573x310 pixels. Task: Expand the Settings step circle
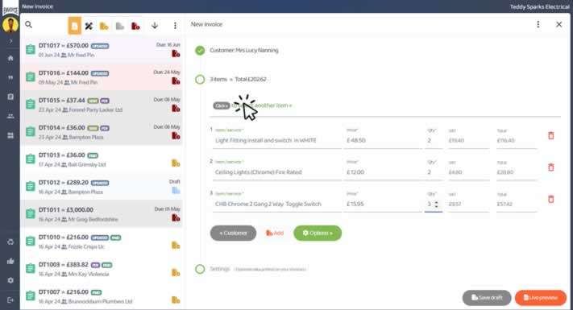(200, 269)
